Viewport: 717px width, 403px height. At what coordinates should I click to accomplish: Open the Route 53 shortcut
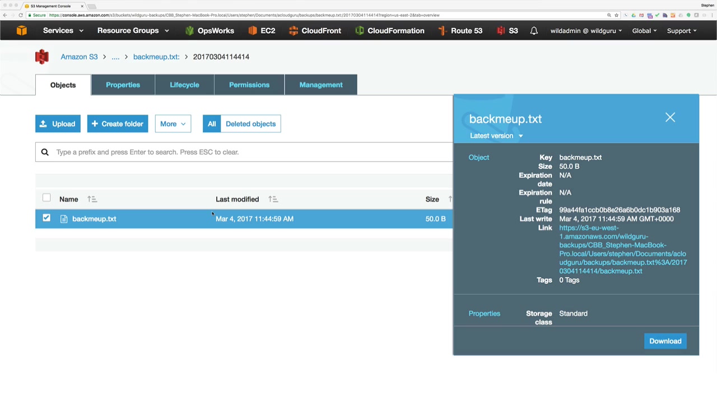point(460,31)
